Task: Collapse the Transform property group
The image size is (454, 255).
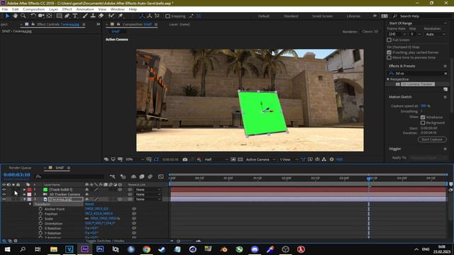Action: coord(30,204)
